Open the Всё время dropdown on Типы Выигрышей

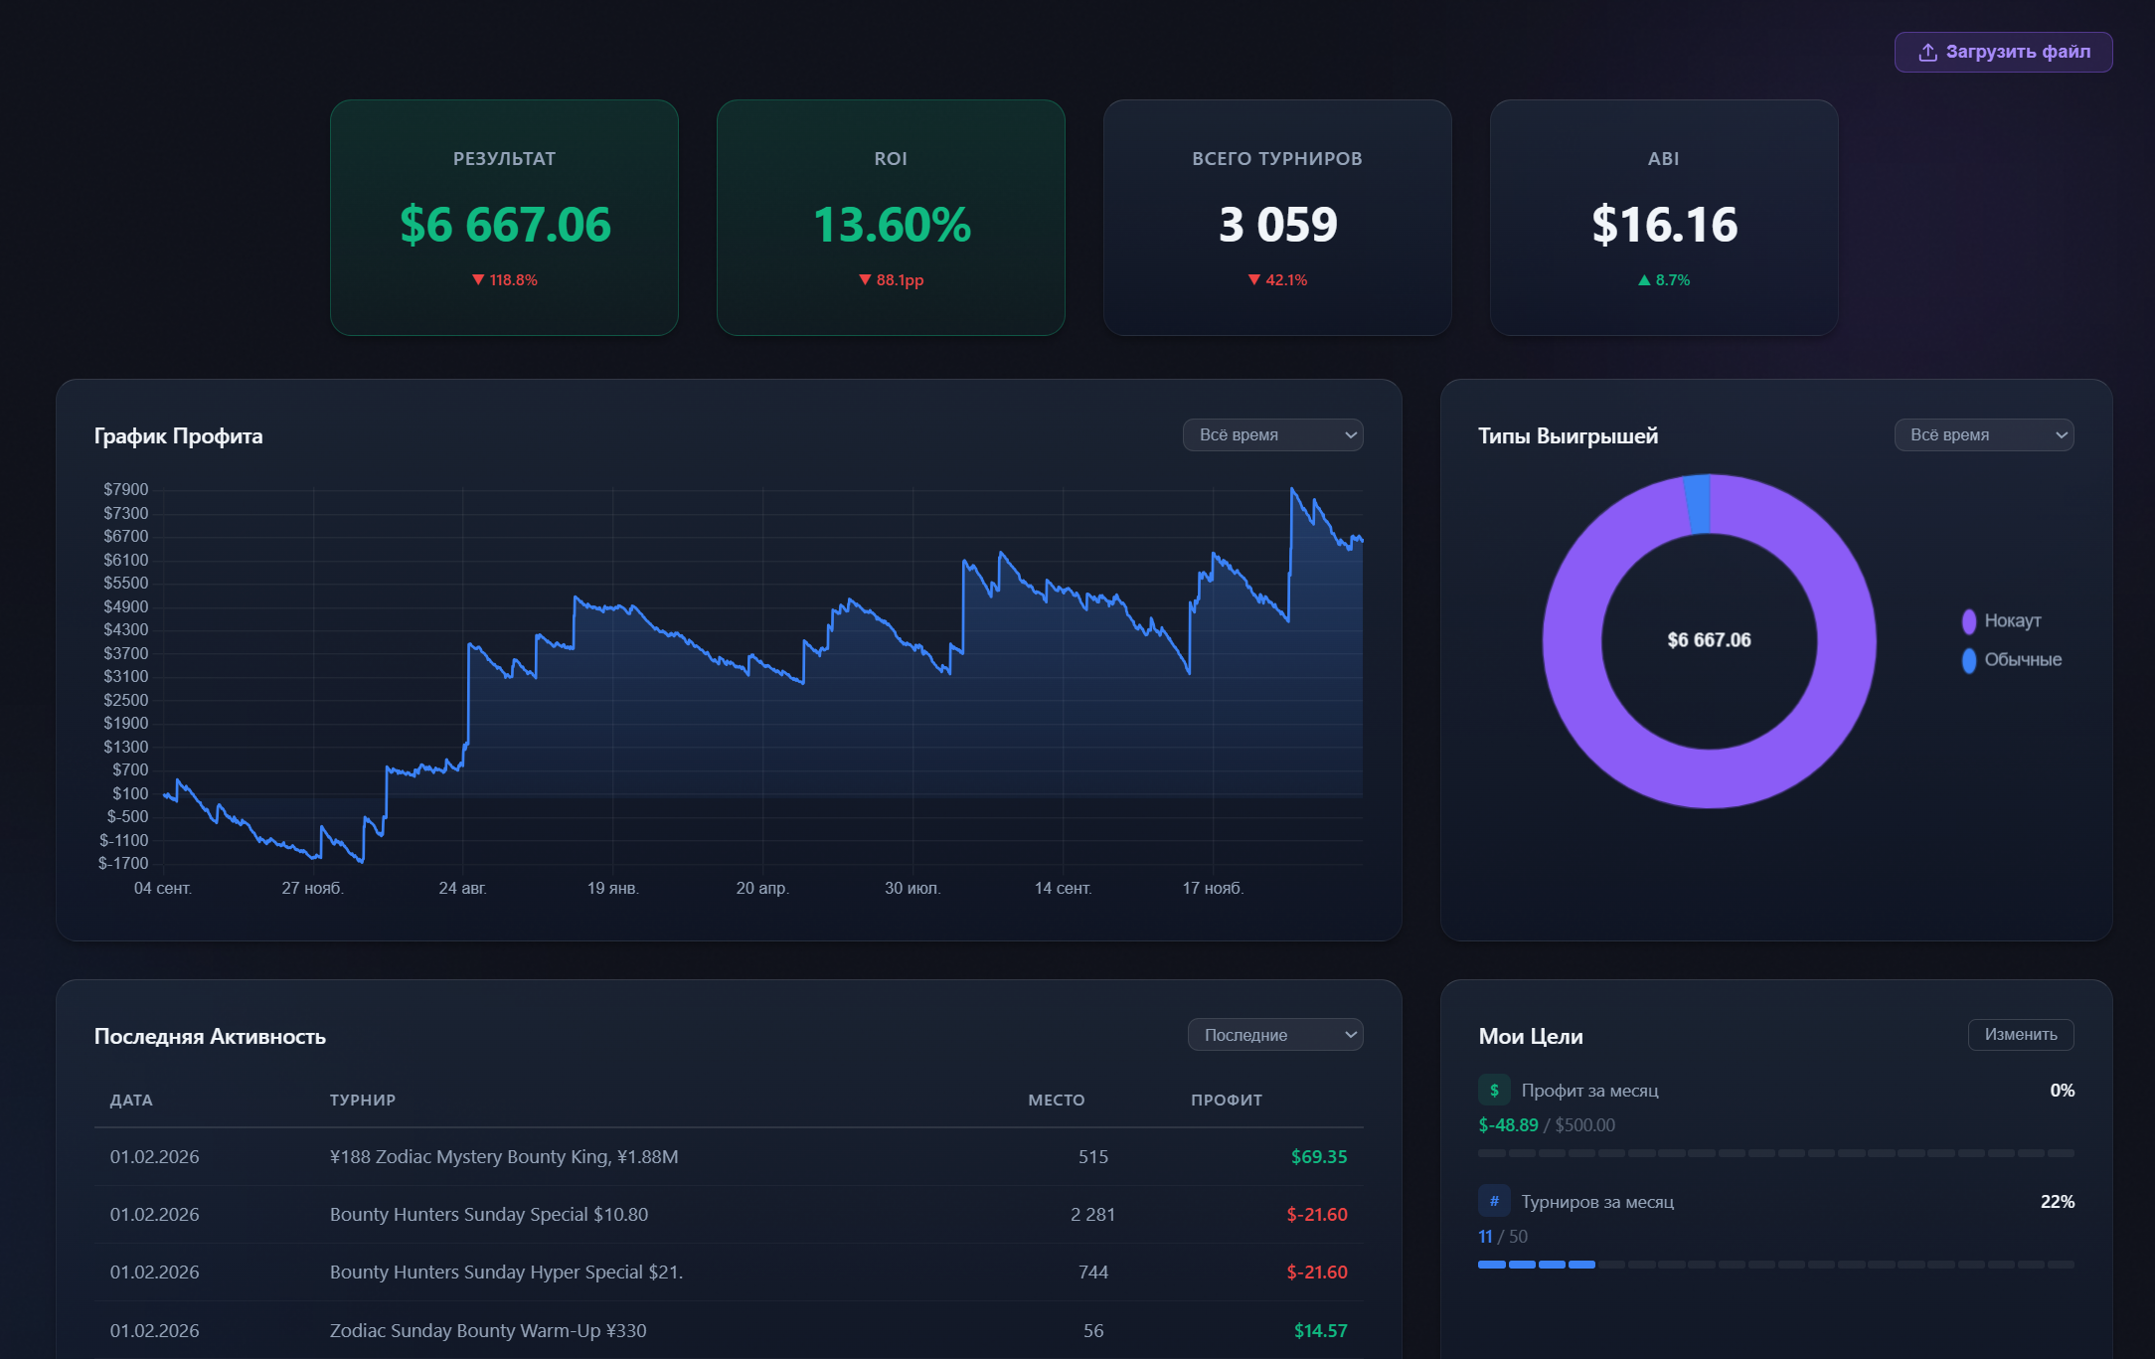[1984, 434]
